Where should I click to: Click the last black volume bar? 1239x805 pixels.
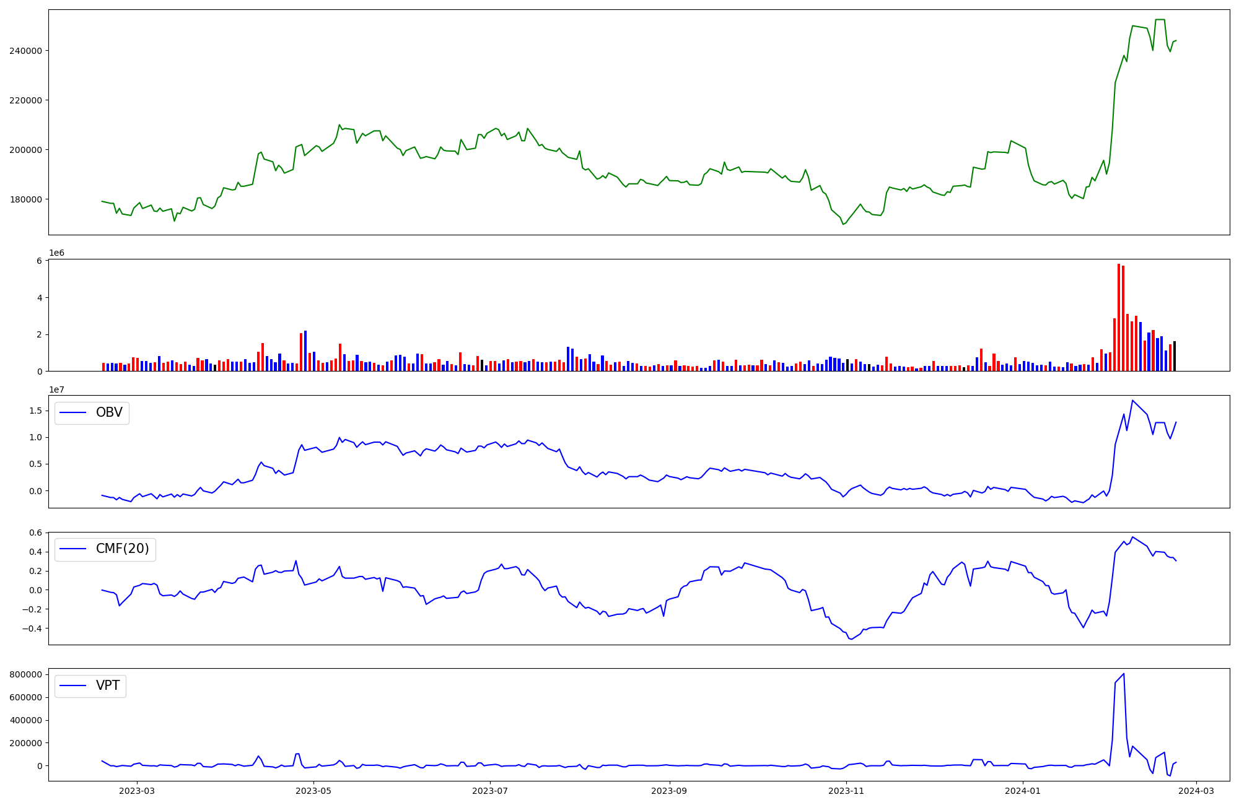point(1174,356)
